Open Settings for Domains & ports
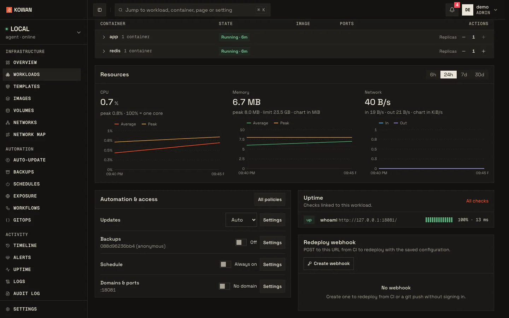This screenshot has height=318, width=509. (273, 286)
